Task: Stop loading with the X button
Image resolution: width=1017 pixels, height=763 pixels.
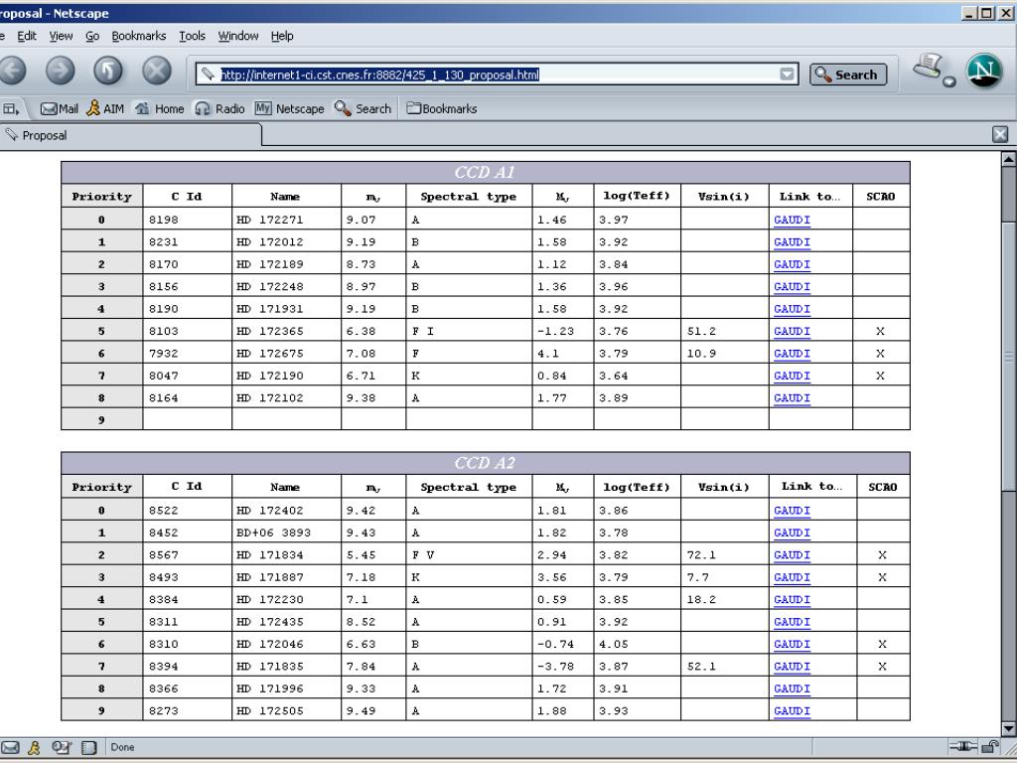Action: click(157, 71)
